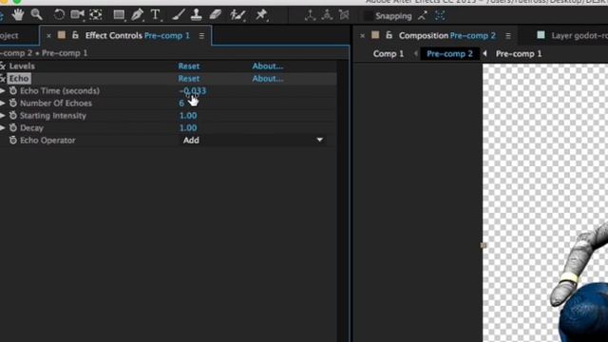
Task: Click Composition panel label color swatch
Action: point(375,35)
